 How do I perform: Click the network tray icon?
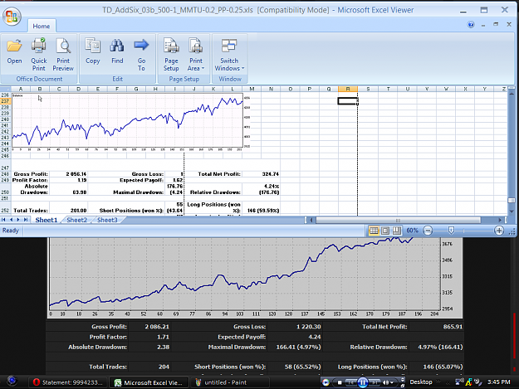459,382
